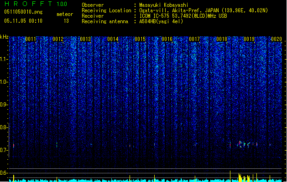Click the 0.9 kHz axis tick label
The image size is (287, 182).
tap(4, 105)
